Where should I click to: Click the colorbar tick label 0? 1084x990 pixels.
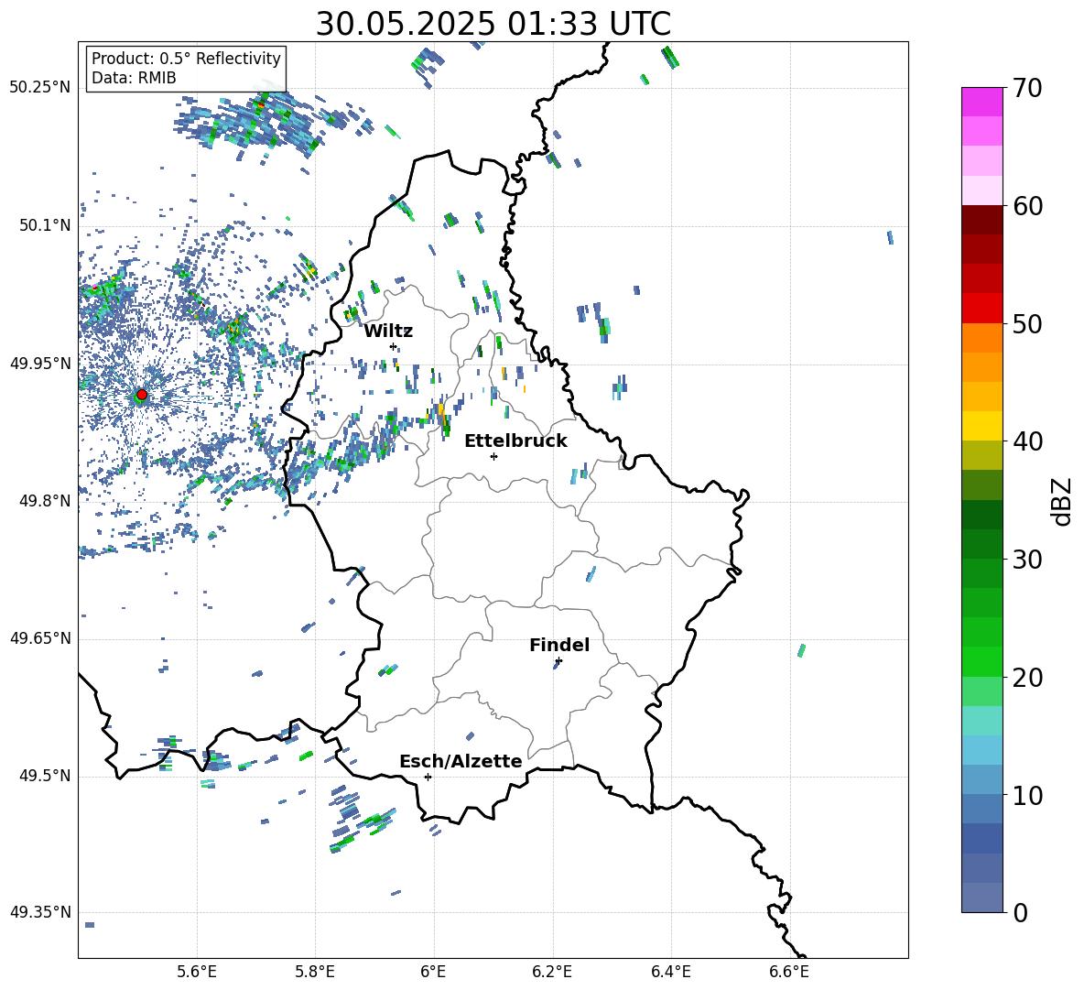pyautogui.click(x=1020, y=912)
